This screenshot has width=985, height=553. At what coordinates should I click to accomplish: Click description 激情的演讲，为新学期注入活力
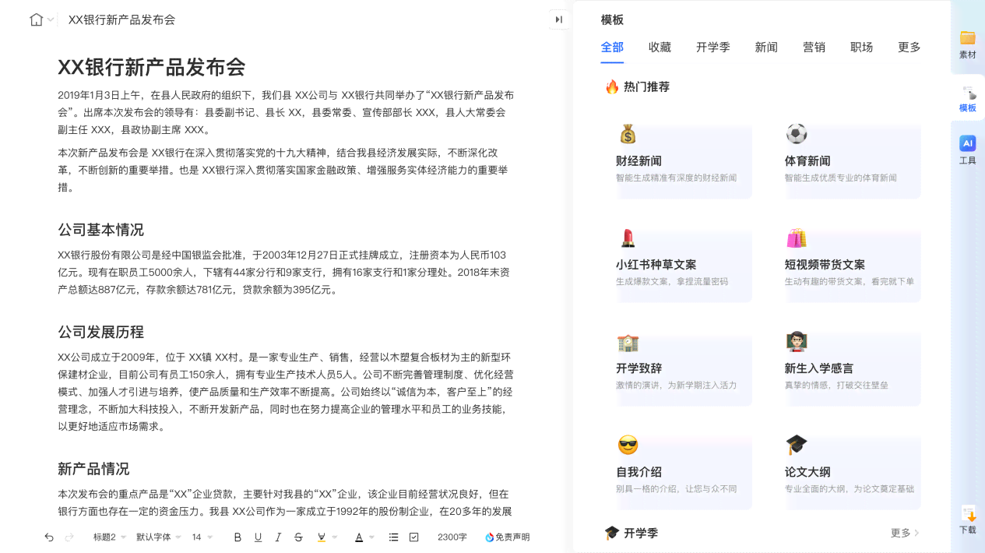676,385
